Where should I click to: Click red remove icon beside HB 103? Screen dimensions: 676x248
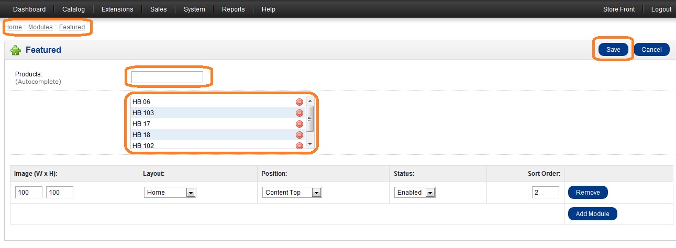point(300,113)
